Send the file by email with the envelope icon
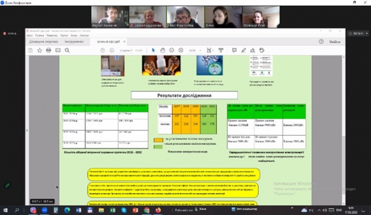This screenshot has height=215, width=371. (58, 50)
